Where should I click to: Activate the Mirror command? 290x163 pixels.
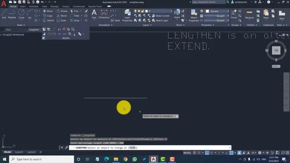[62, 16]
